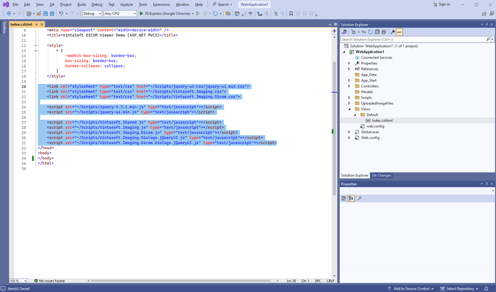The width and height of the screenshot is (496, 292).
Task: Click Add to Source Control in status bar
Action: coord(411,289)
